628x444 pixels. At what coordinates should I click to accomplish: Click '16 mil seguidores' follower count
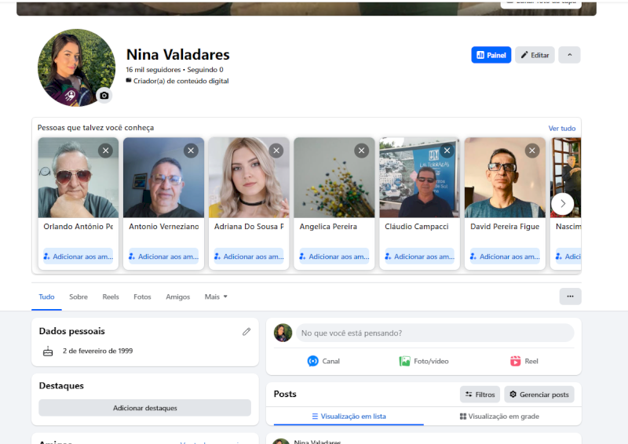point(153,70)
